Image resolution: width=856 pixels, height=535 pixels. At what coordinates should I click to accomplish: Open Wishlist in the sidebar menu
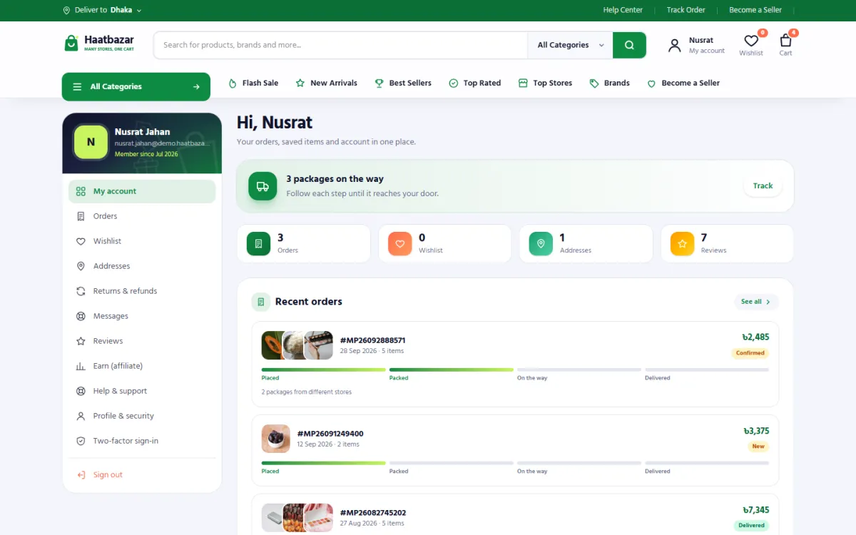coord(142,241)
